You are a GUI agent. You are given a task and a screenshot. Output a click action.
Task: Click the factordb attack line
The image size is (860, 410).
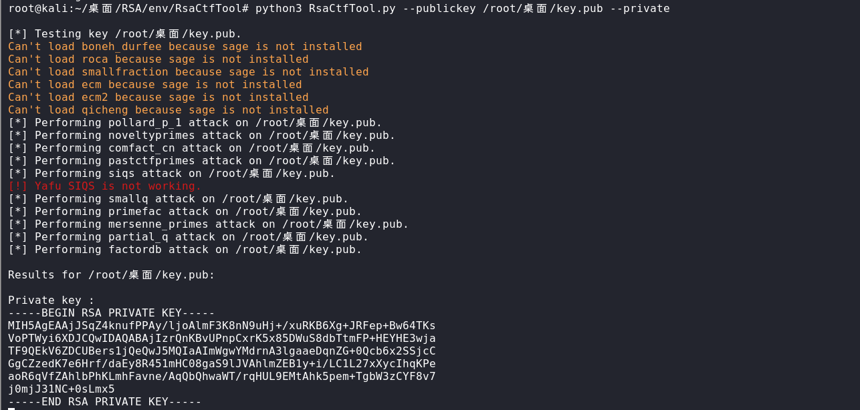click(185, 250)
